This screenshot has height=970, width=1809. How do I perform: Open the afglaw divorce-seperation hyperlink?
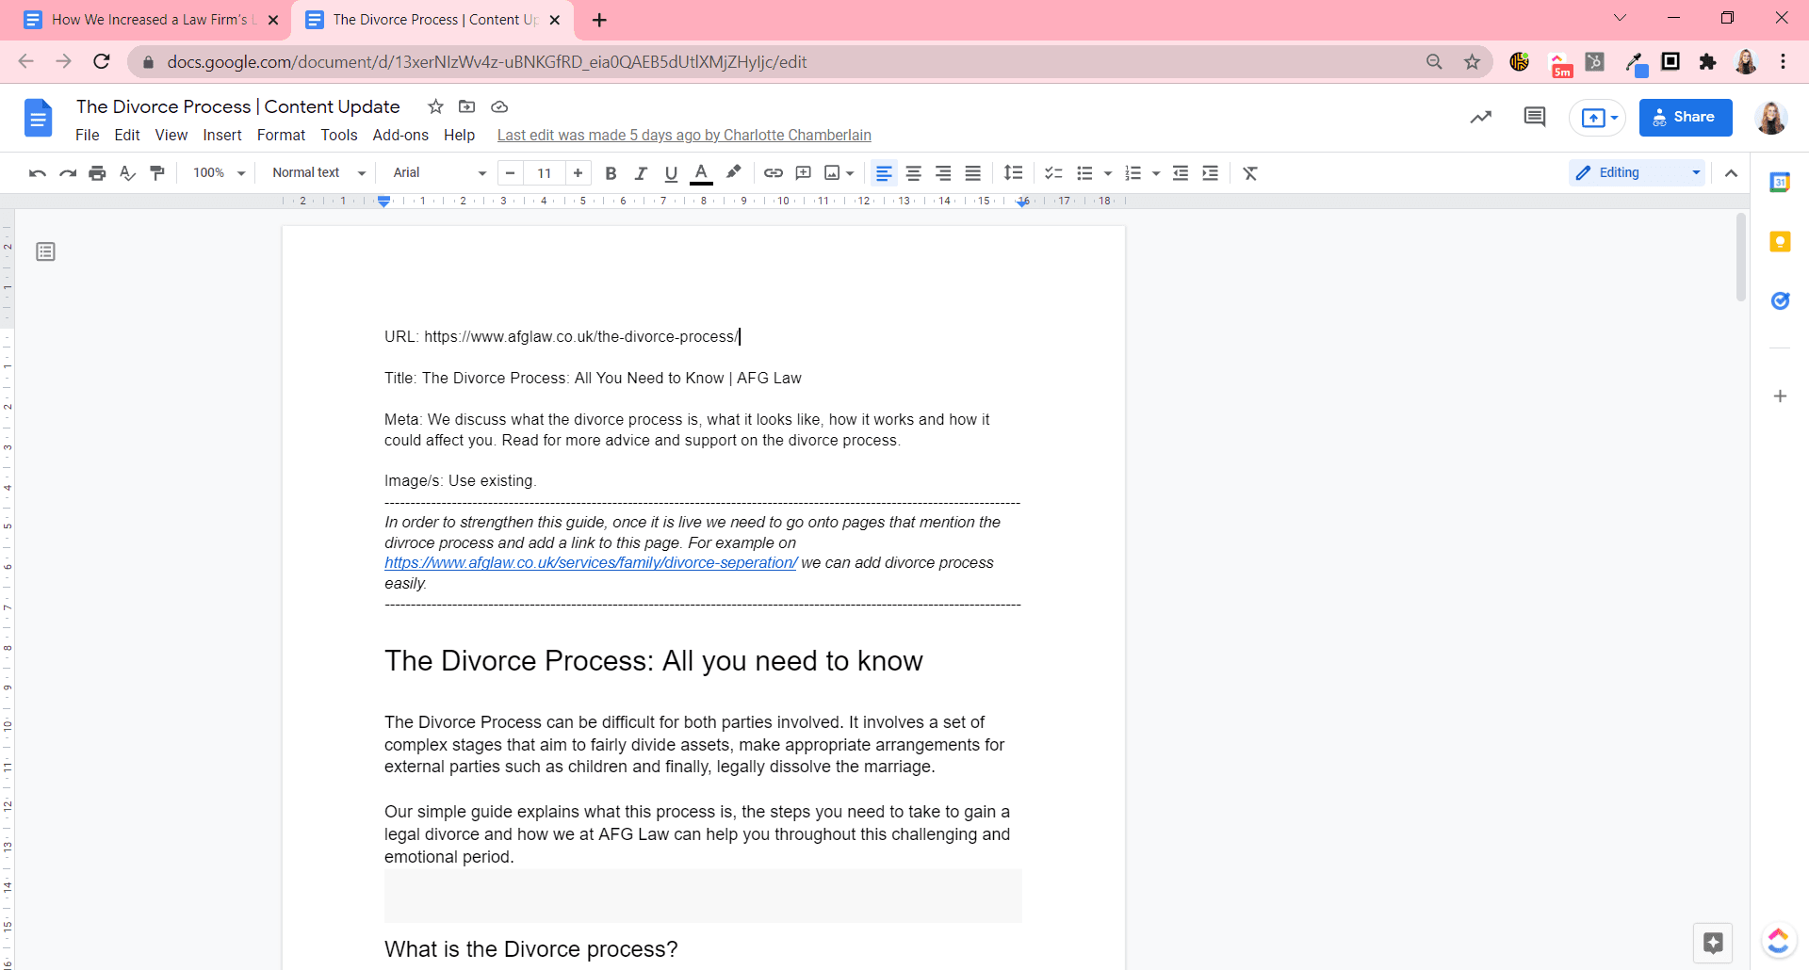tap(591, 563)
